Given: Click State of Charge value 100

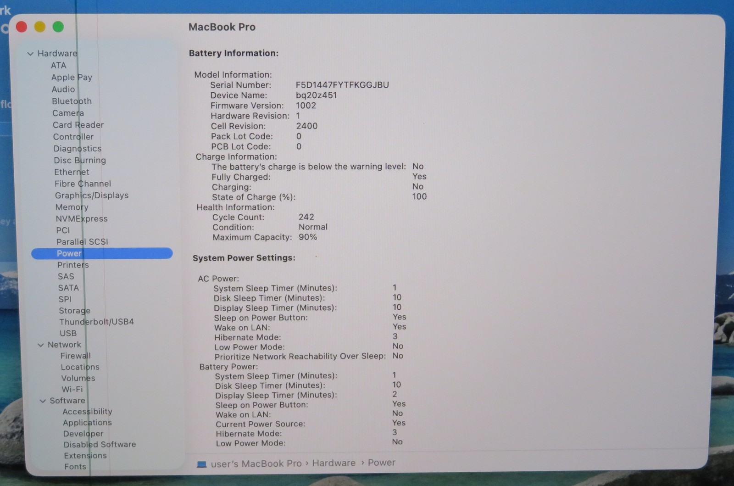Looking at the screenshot, I should click(x=419, y=197).
